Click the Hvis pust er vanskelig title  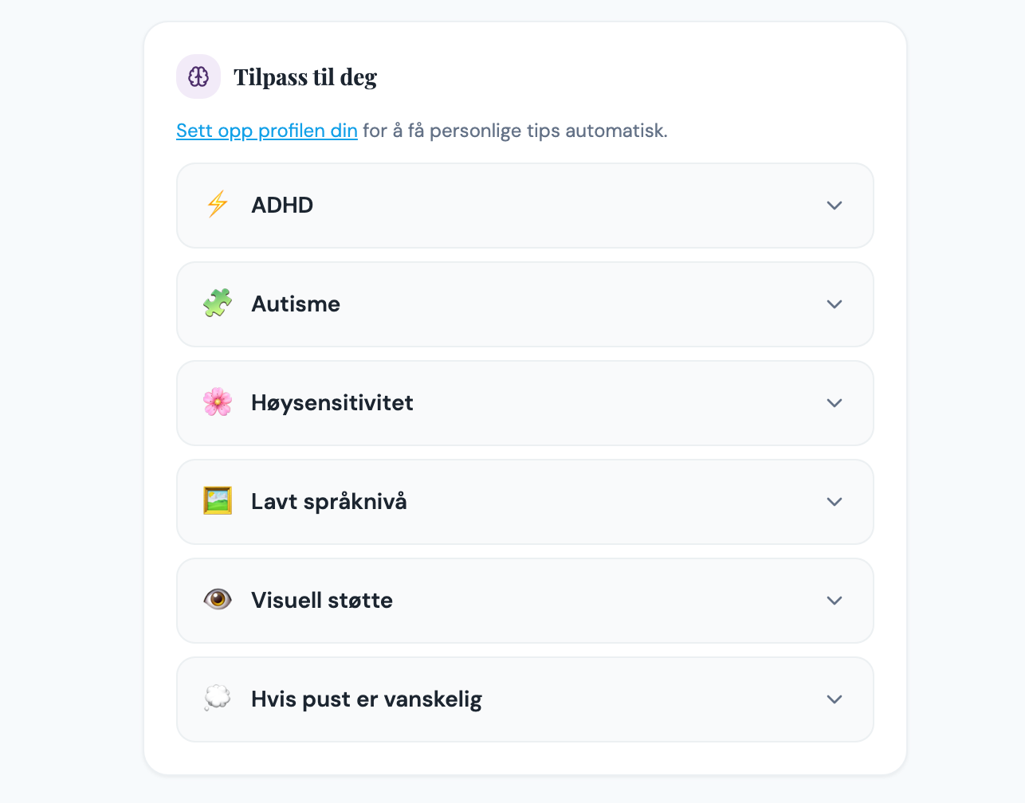pos(367,699)
